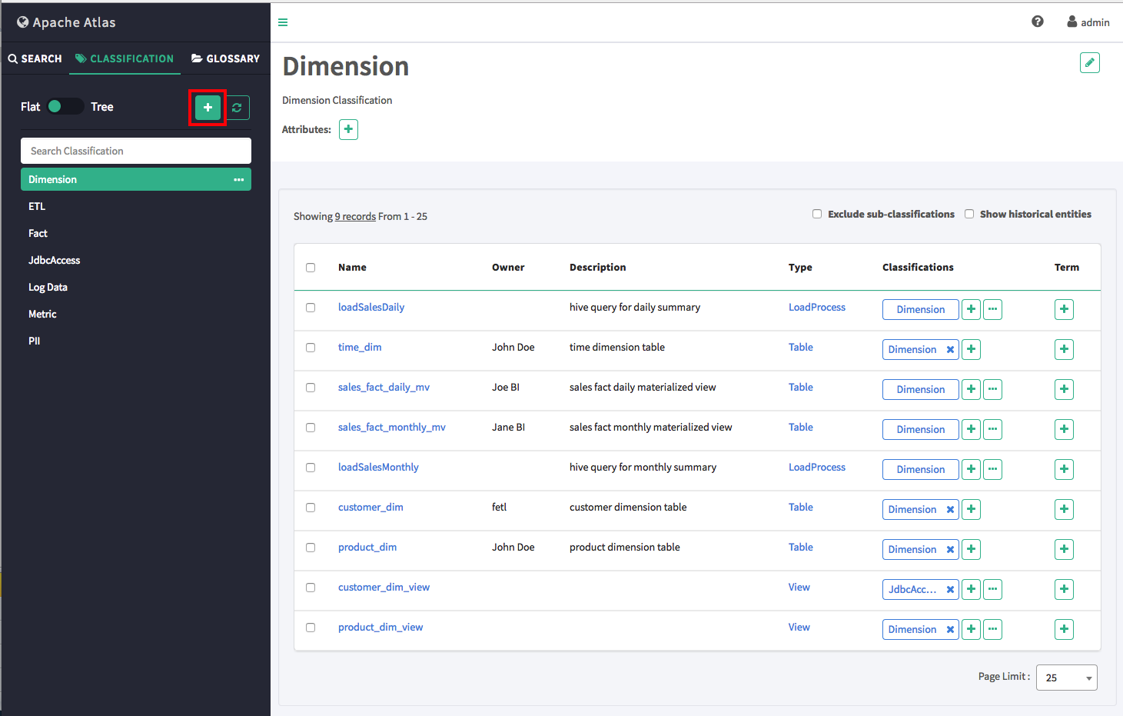
Task: Open the View type link for product_dim_view
Action: 799,627
